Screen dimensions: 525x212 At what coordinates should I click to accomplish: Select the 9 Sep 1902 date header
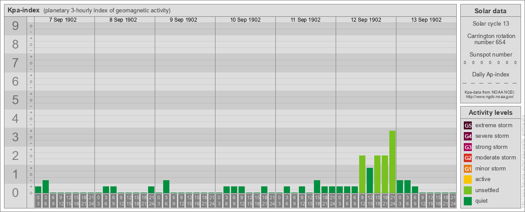point(183,20)
